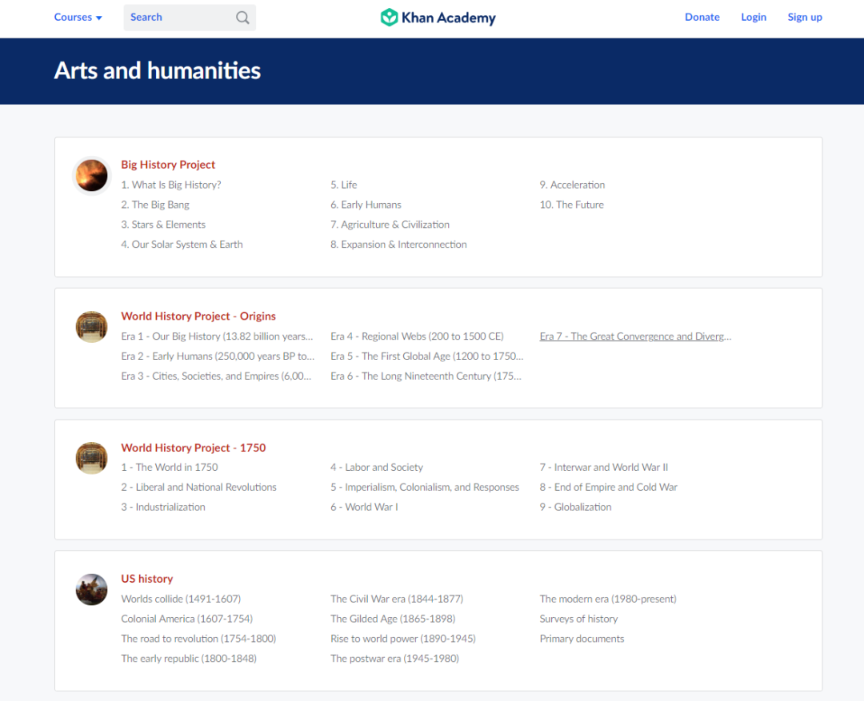The image size is (864, 701).
Task: Open unit 5. Life
Action: (344, 185)
